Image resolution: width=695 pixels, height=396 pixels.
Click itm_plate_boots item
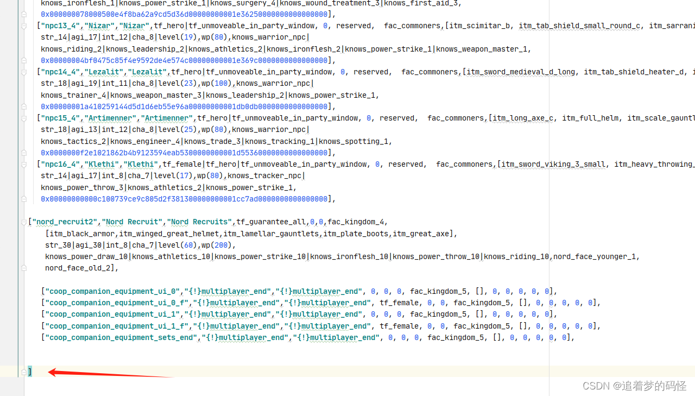click(356, 234)
